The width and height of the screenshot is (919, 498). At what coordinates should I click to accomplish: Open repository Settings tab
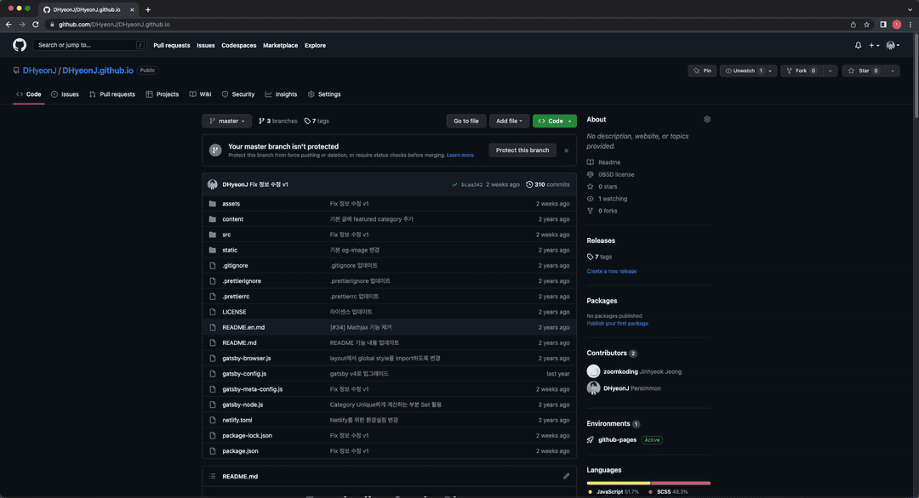[x=324, y=94]
